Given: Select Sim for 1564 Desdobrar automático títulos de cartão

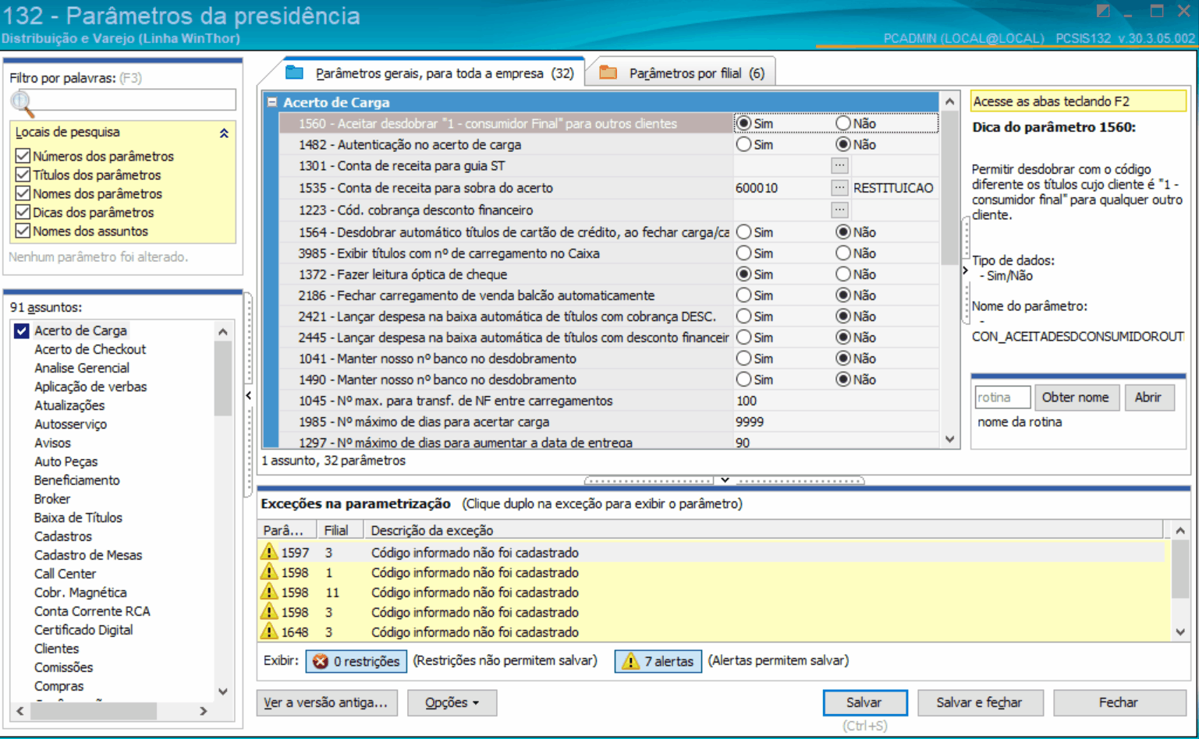Looking at the screenshot, I should (743, 232).
